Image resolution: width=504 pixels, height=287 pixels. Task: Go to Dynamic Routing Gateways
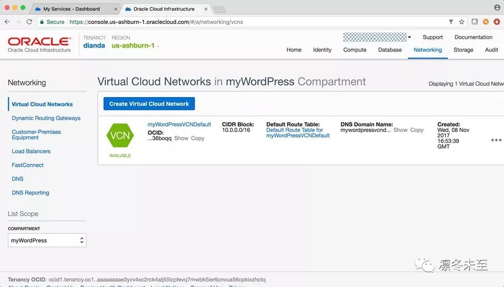[x=46, y=118]
